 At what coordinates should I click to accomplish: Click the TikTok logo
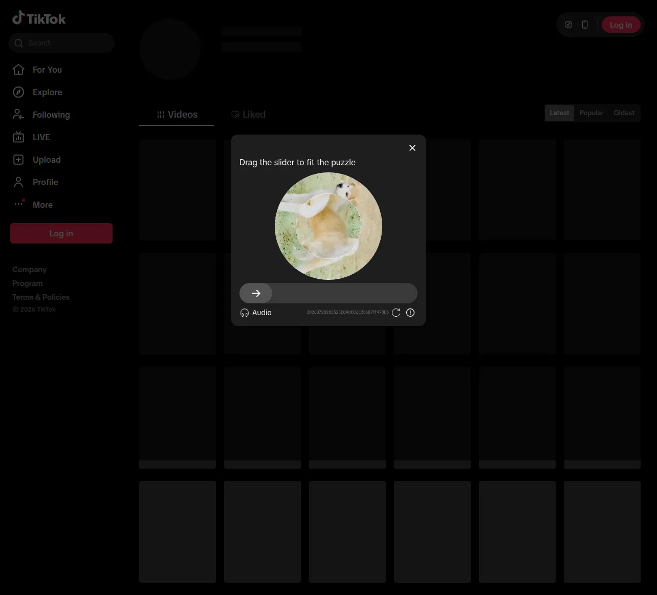click(39, 18)
